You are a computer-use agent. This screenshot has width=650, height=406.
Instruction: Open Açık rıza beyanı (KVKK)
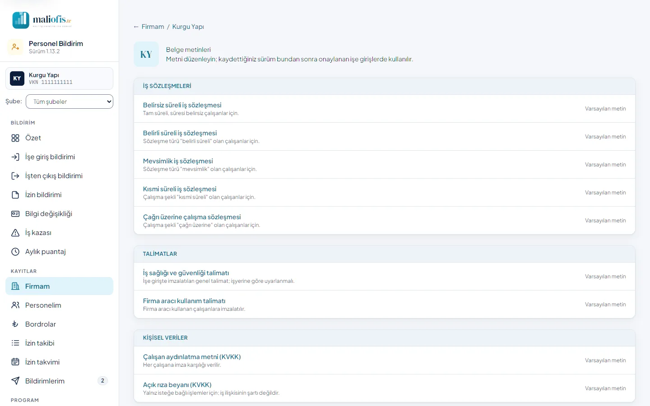[x=385, y=388]
